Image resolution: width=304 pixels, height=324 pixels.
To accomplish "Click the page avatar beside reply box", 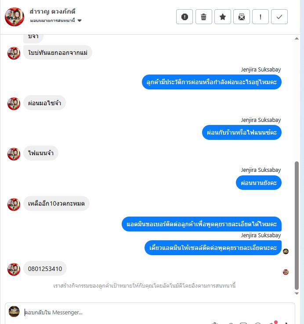I will click(14, 311).
